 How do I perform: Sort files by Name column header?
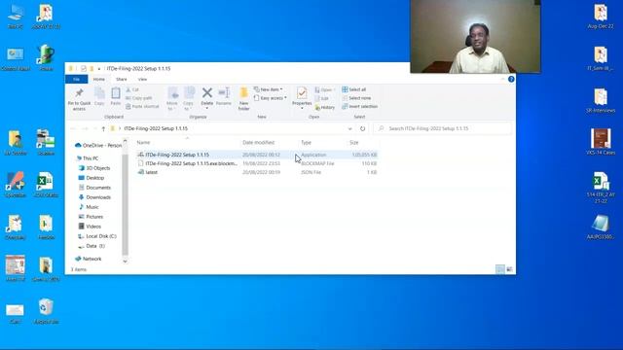pyautogui.click(x=143, y=143)
